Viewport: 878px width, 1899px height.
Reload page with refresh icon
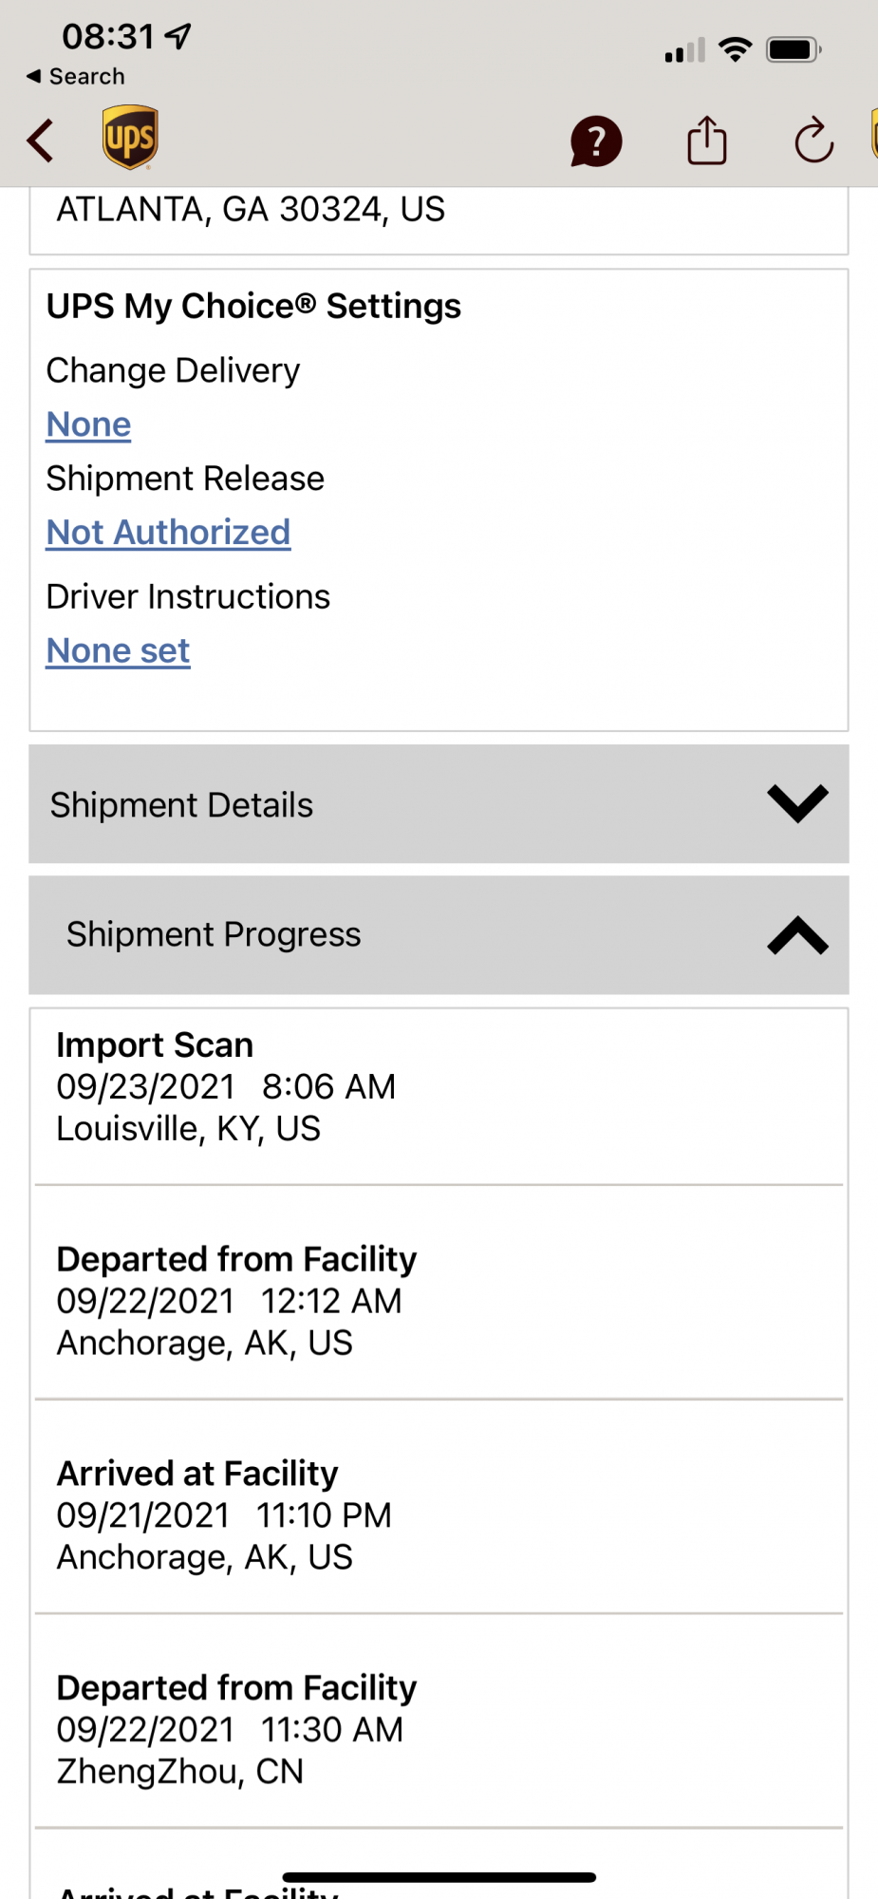point(813,141)
